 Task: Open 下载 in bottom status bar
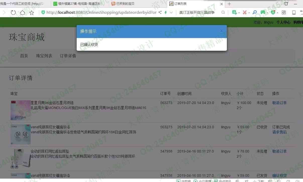coord(258,181)
